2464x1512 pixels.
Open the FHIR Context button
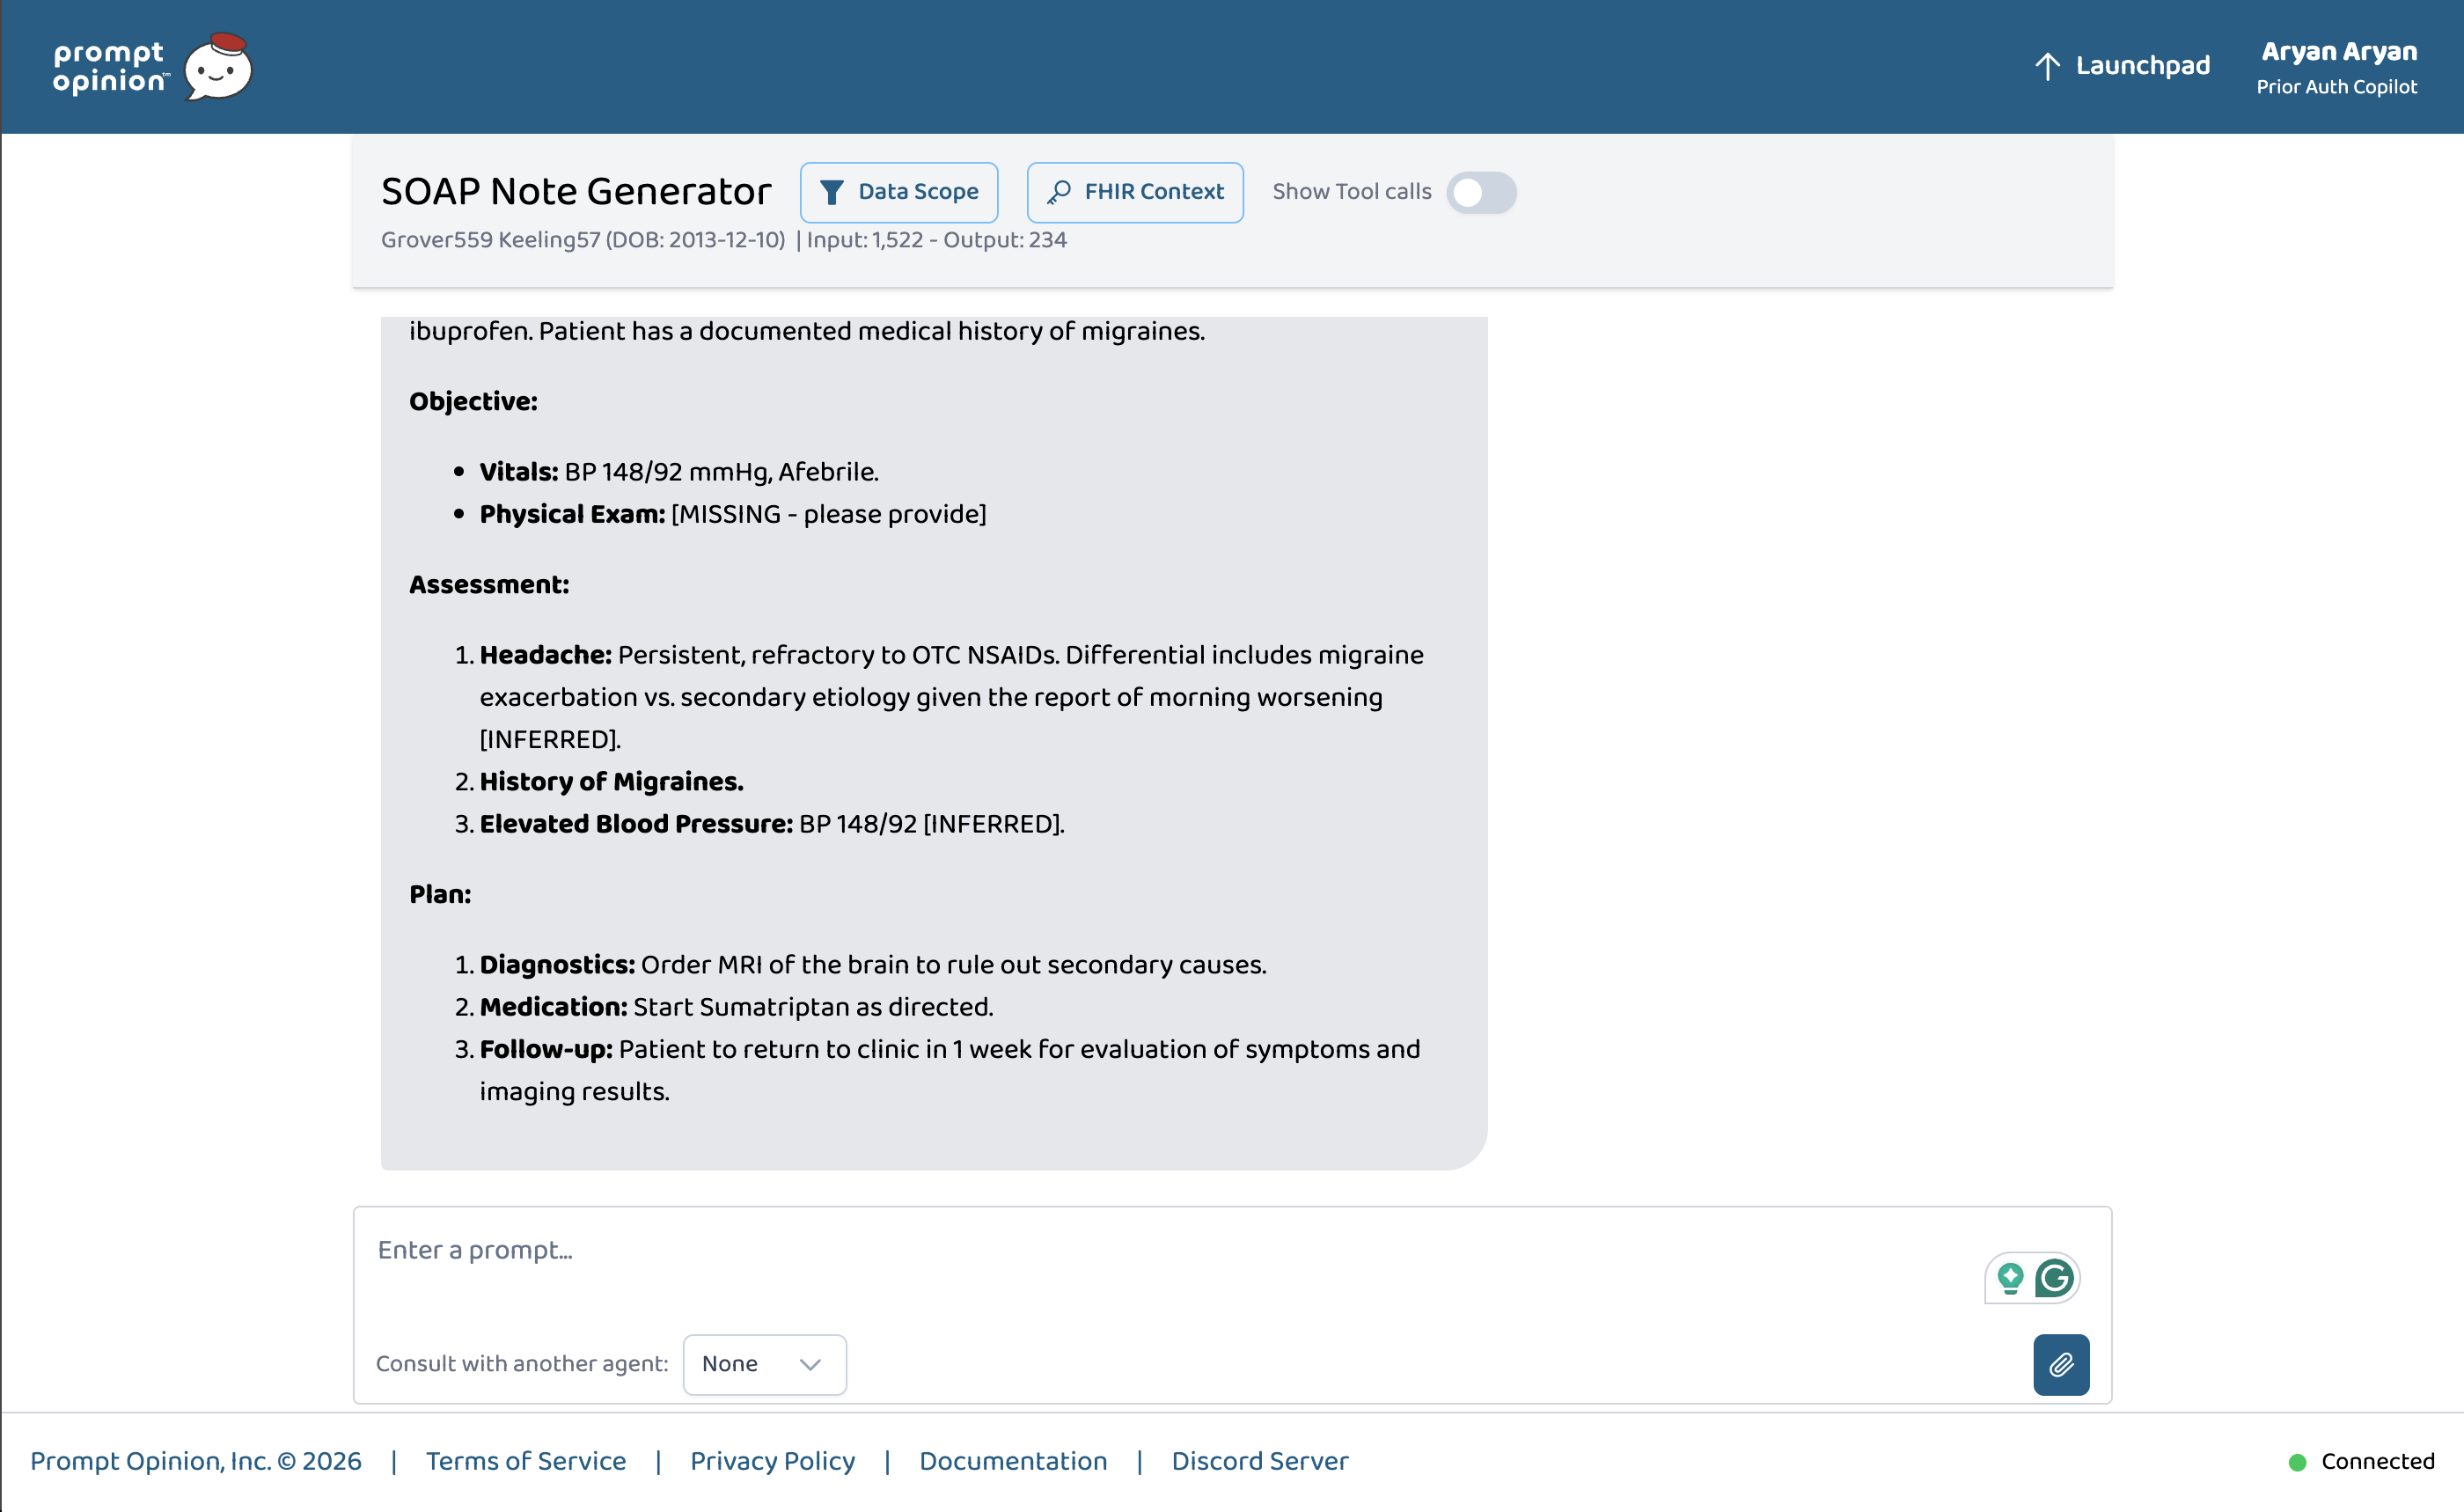coord(1135,192)
